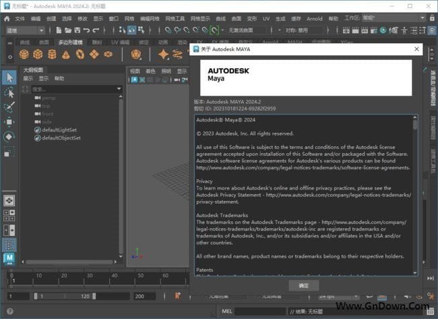Create a polygon sphere from shelf
The image size is (438, 319).
pyautogui.click(x=24, y=54)
